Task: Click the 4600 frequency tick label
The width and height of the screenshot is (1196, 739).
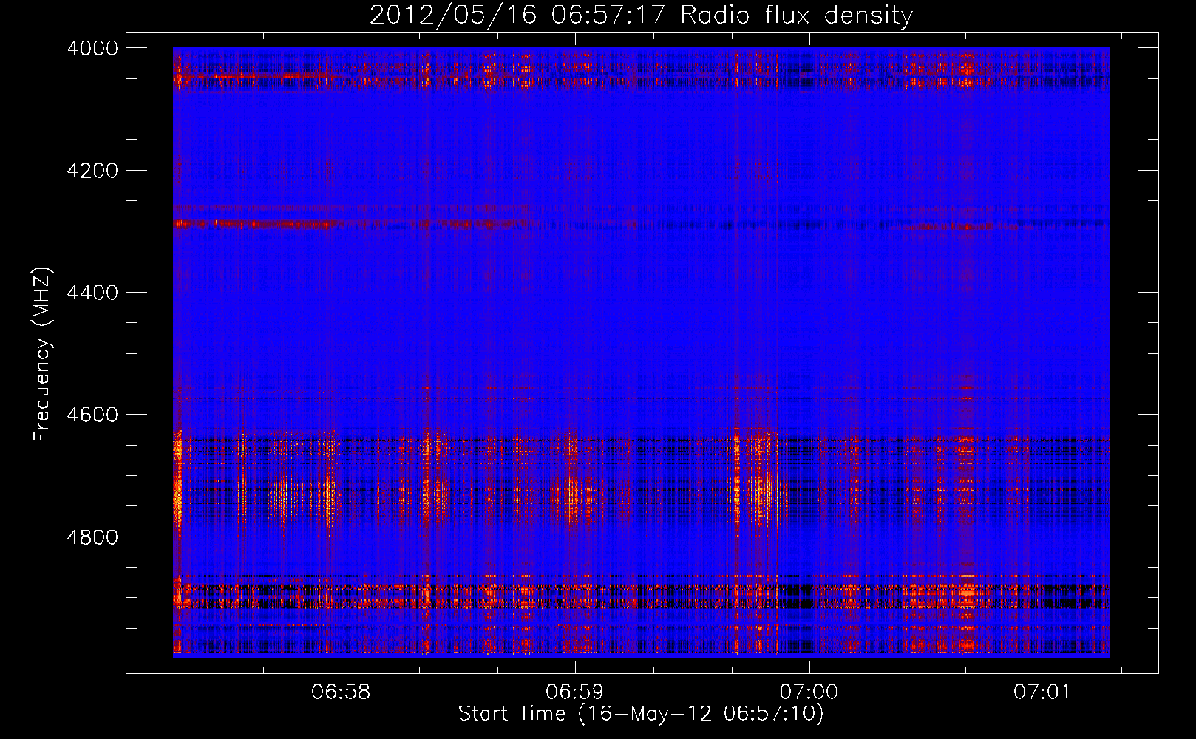Action: coord(92,415)
